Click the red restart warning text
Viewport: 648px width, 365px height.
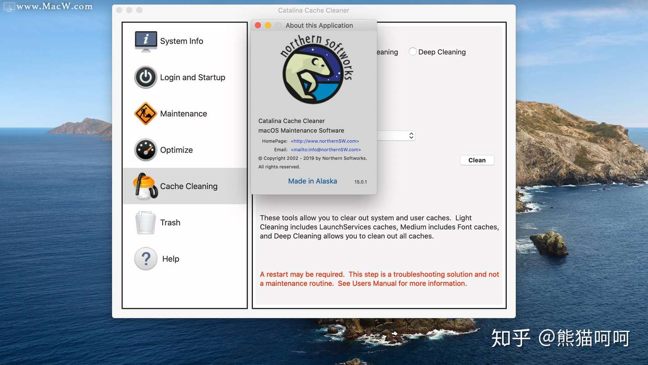379,279
